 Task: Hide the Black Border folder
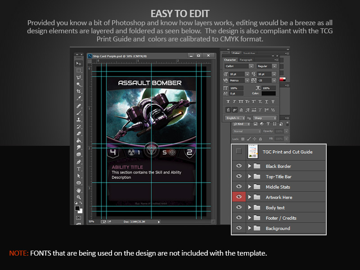[239, 166]
